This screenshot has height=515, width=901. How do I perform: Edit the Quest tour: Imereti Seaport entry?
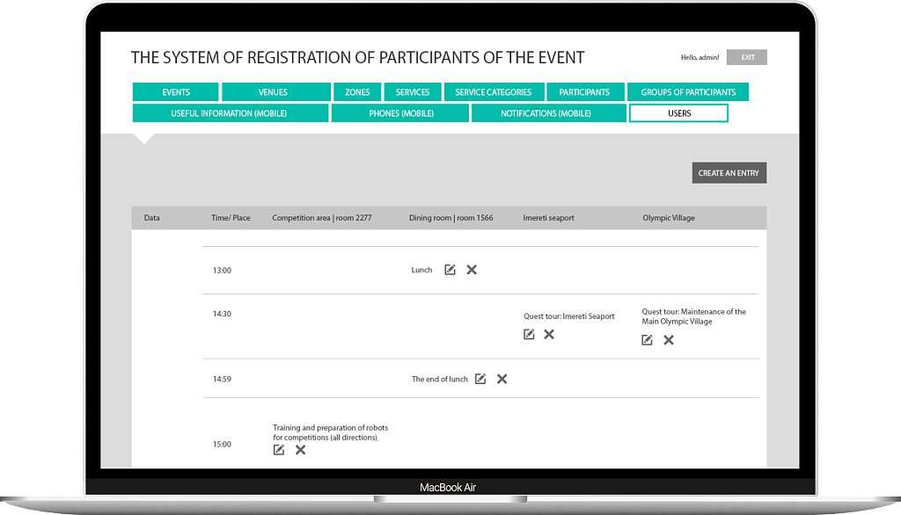[529, 334]
